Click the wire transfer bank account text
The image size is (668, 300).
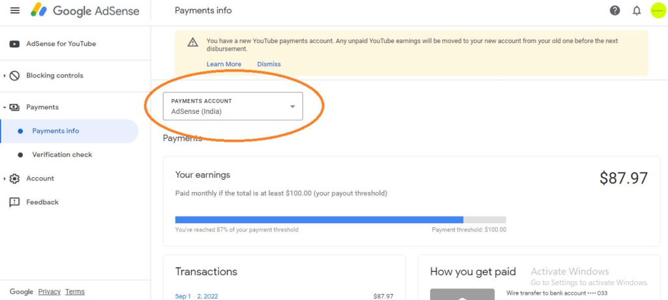coord(557,293)
